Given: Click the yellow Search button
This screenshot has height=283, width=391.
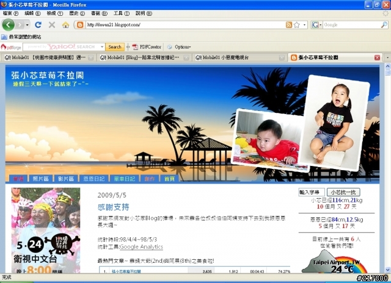Looking at the screenshot, I should [115, 47].
